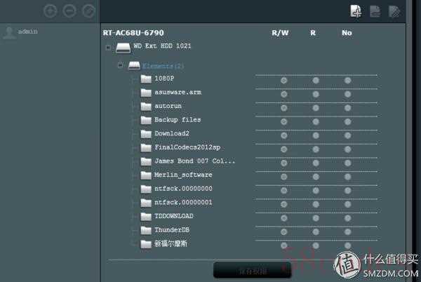Viewport: 421px width, 282px height.
Task: Set 1080P folder to R/W permission
Action: (x=283, y=81)
